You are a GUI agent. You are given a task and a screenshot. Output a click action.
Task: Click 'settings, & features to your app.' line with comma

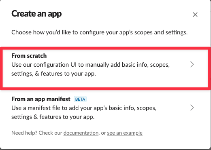[53, 74]
